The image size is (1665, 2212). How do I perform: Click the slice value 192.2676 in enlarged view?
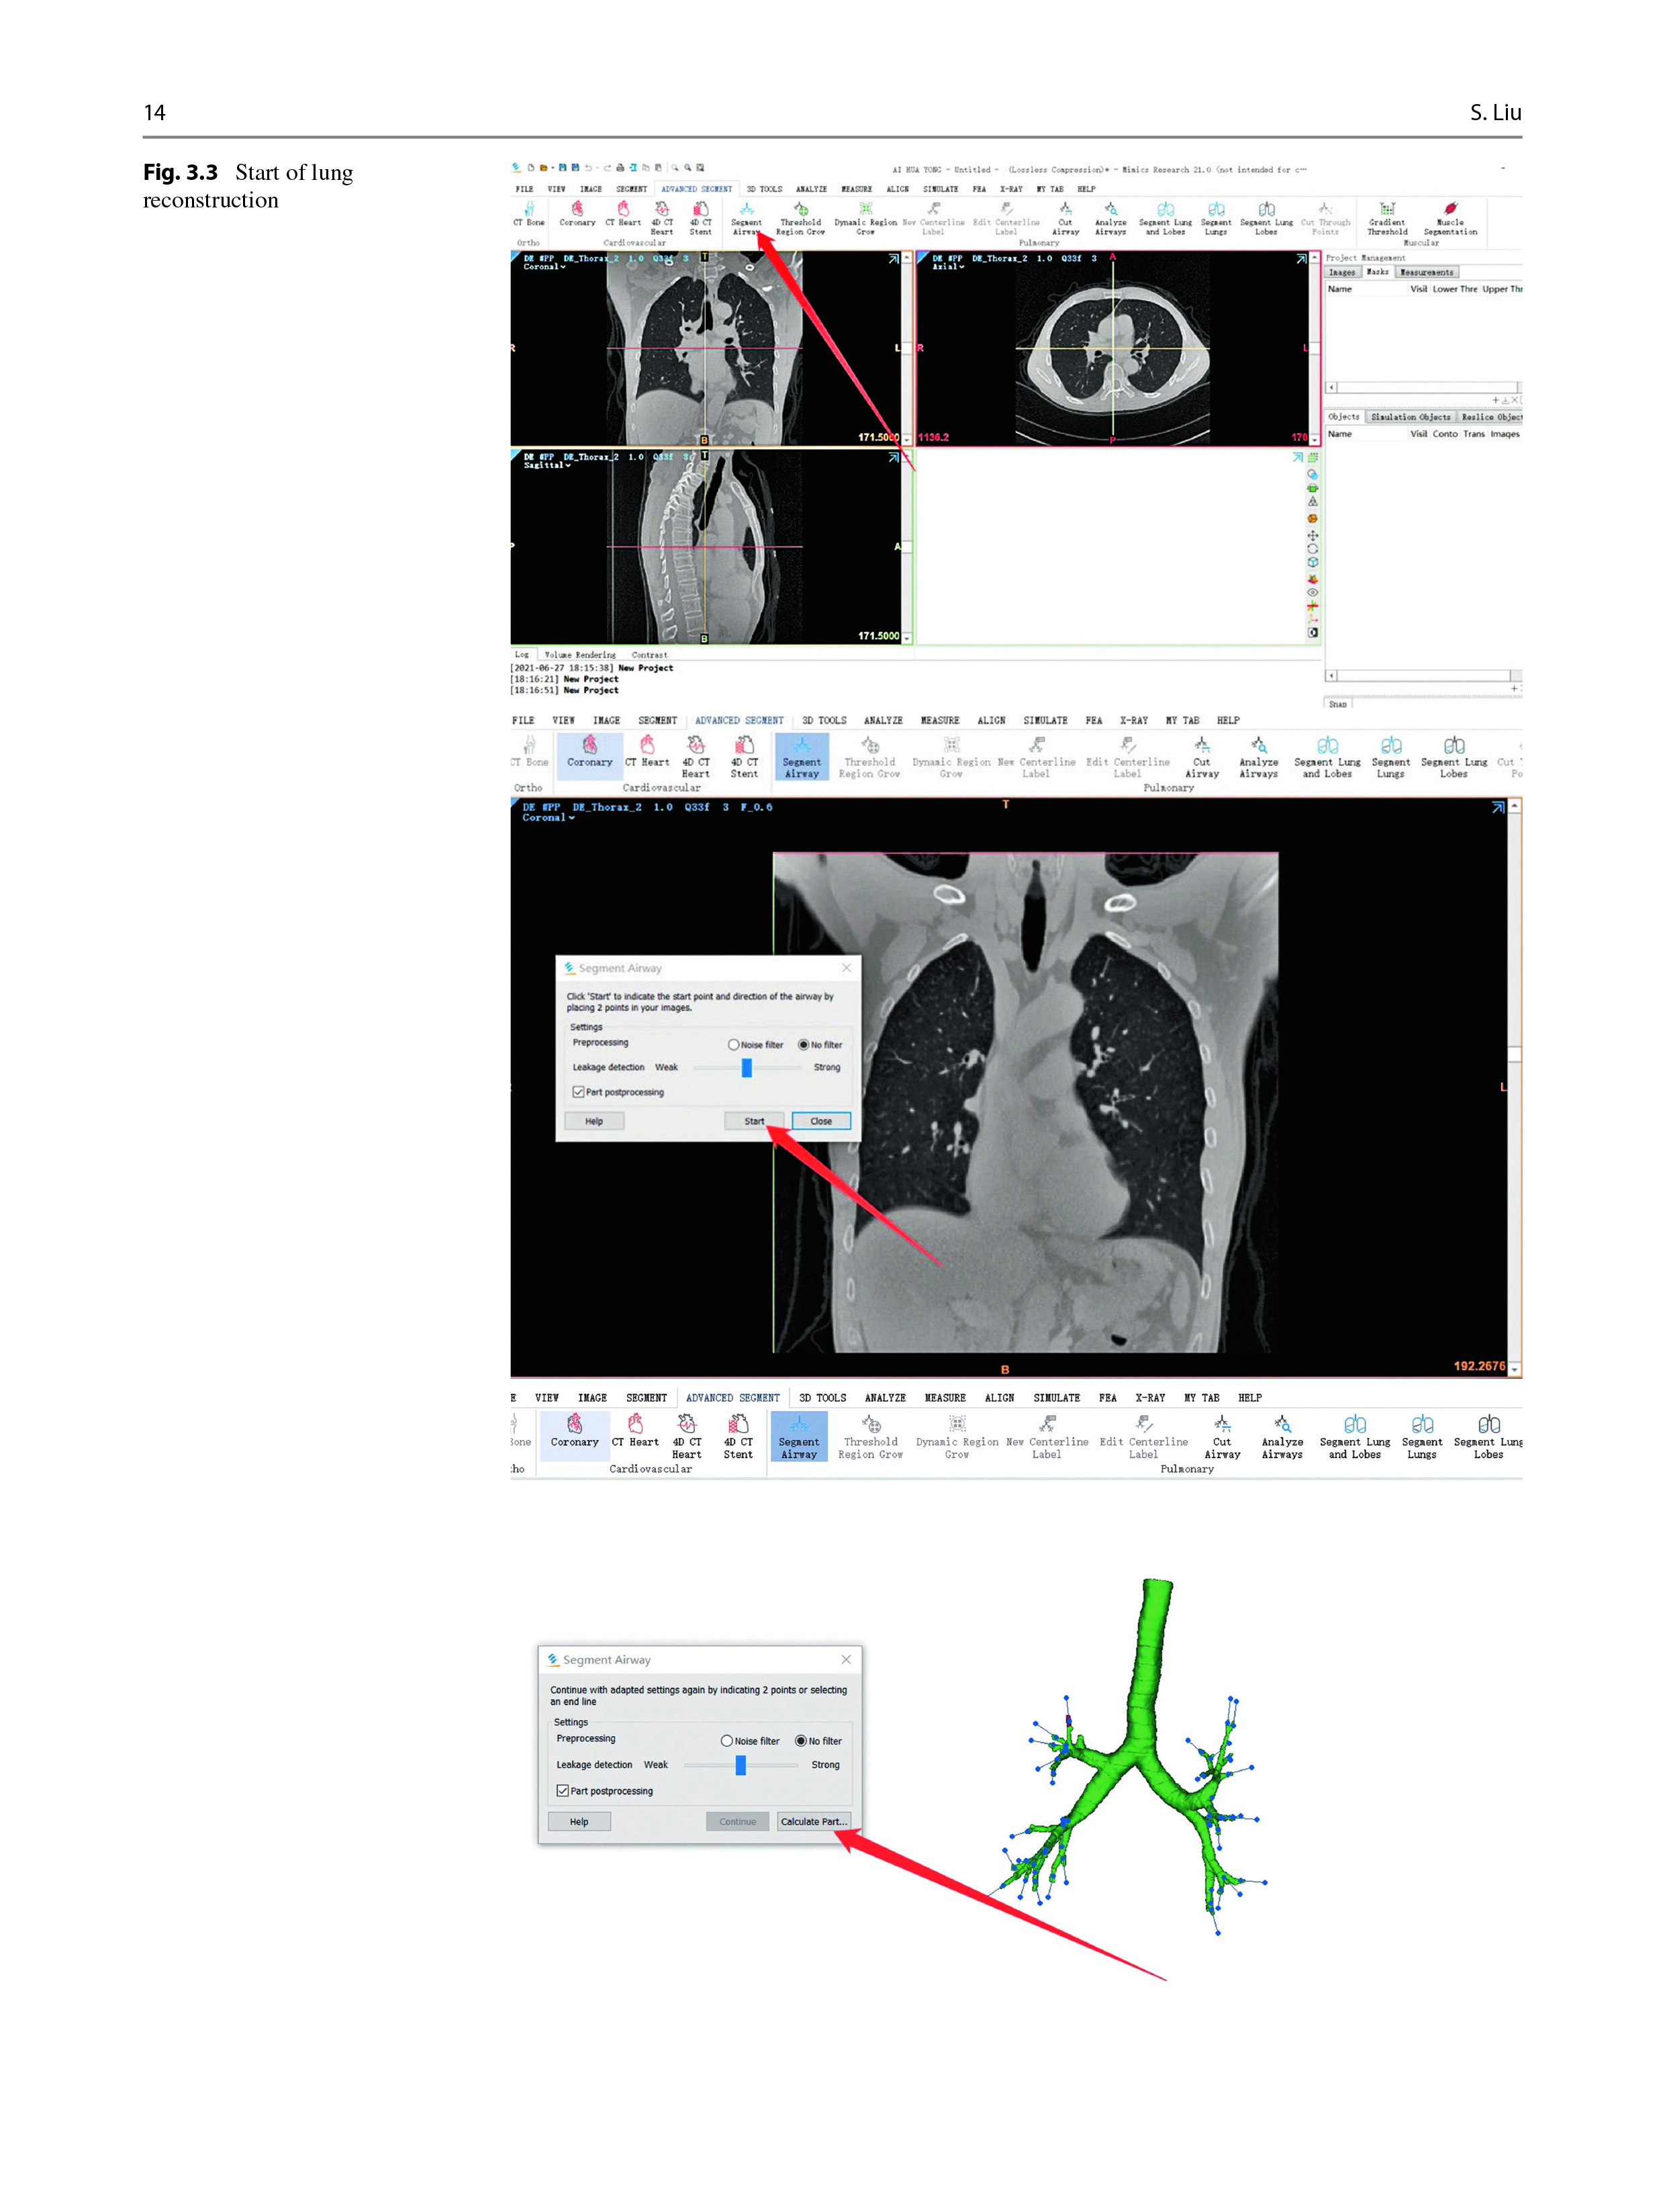coord(1479,1365)
